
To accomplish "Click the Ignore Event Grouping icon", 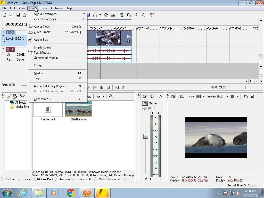I will pos(113,15).
